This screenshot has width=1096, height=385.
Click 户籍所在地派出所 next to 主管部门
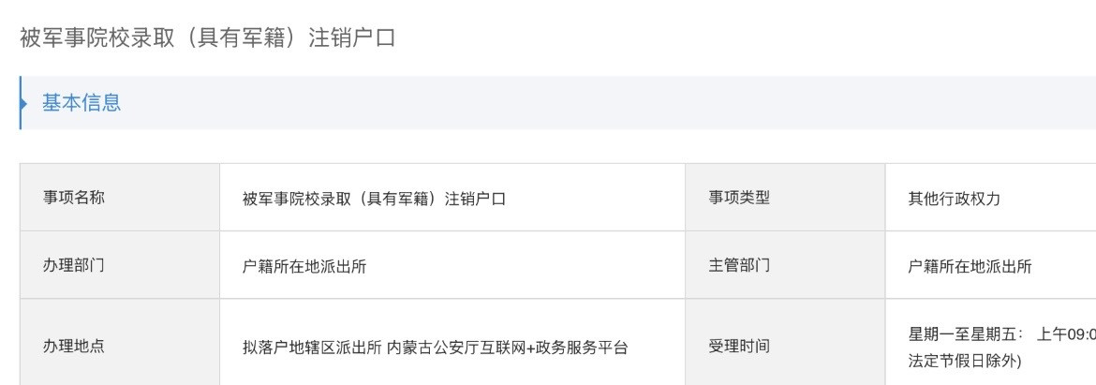970,266
